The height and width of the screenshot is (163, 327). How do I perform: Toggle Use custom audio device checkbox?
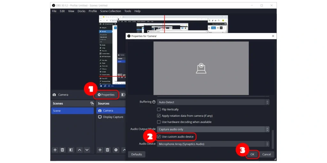tap(159, 137)
